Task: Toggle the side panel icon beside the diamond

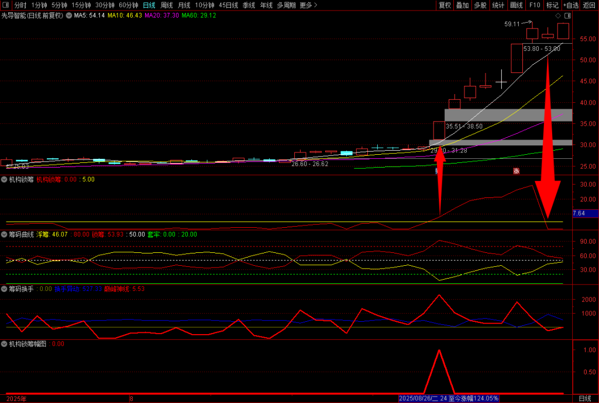Action: click(566, 16)
